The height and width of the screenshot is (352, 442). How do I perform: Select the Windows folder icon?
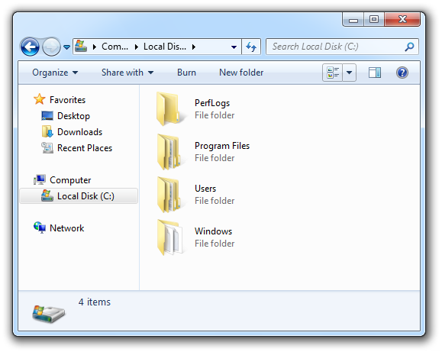pyautogui.click(x=169, y=237)
